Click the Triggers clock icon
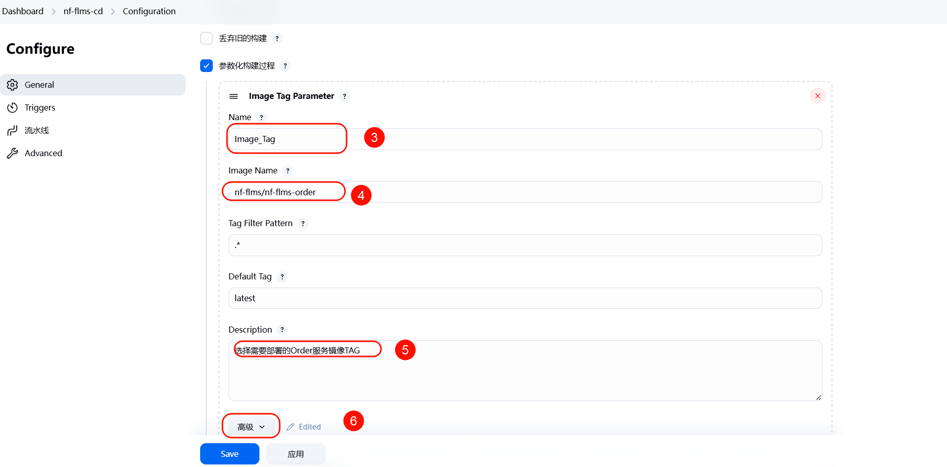 (13, 107)
